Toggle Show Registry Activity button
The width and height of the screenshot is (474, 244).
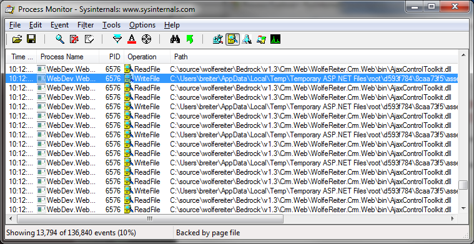pos(218,39)
